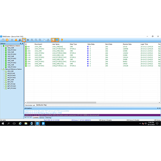Collapse the Network Reference Station tree node

[x=2, y=69]
